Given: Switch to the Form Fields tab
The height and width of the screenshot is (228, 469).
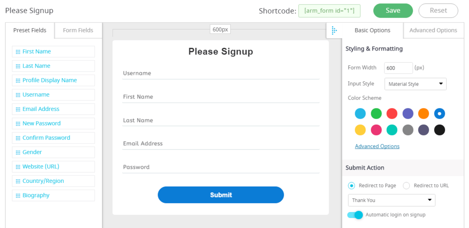Looking at the screenshot, I should [x=78, y=30].
